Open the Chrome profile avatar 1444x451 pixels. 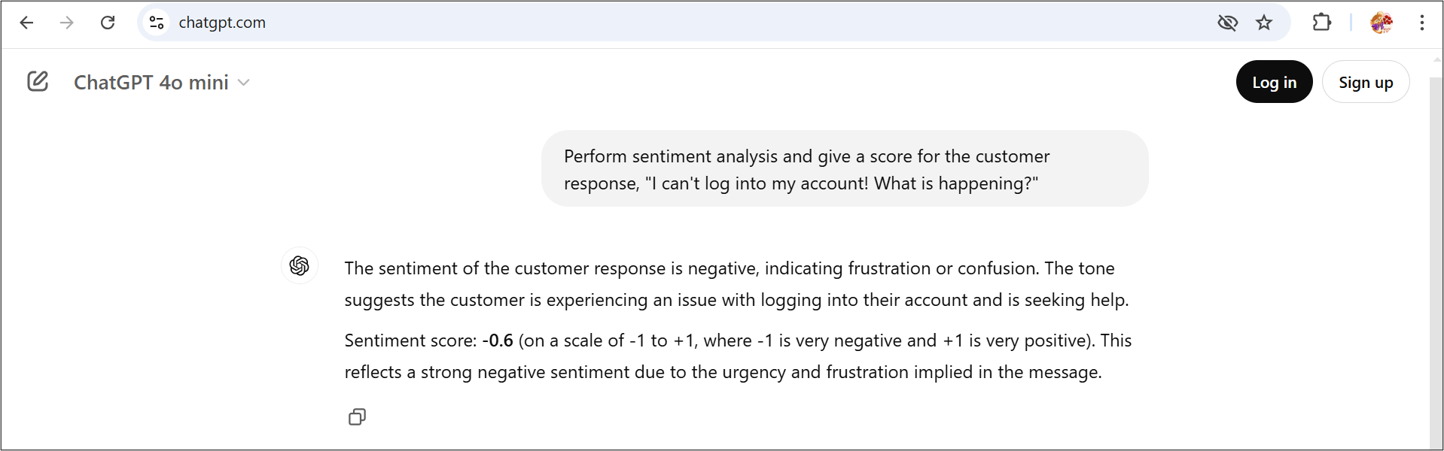click(x=1381, y=23)
